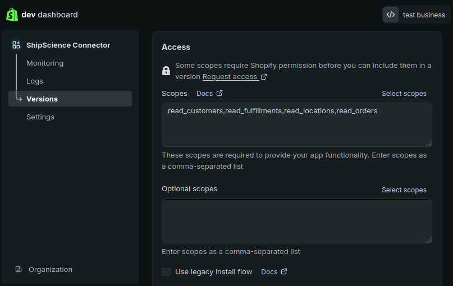Screen dimensions: 453x286
Task: Open the Settings sidebar item
Action: [x=40, y=117]
